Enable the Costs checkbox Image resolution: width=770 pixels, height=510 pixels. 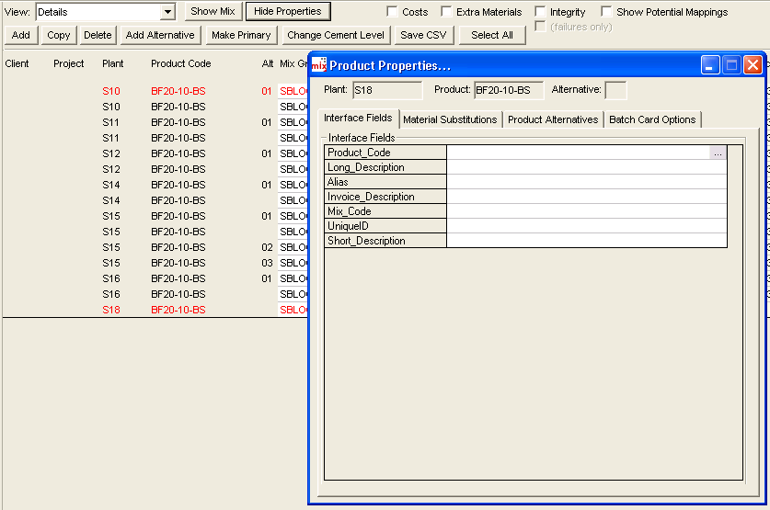(393, 12)
